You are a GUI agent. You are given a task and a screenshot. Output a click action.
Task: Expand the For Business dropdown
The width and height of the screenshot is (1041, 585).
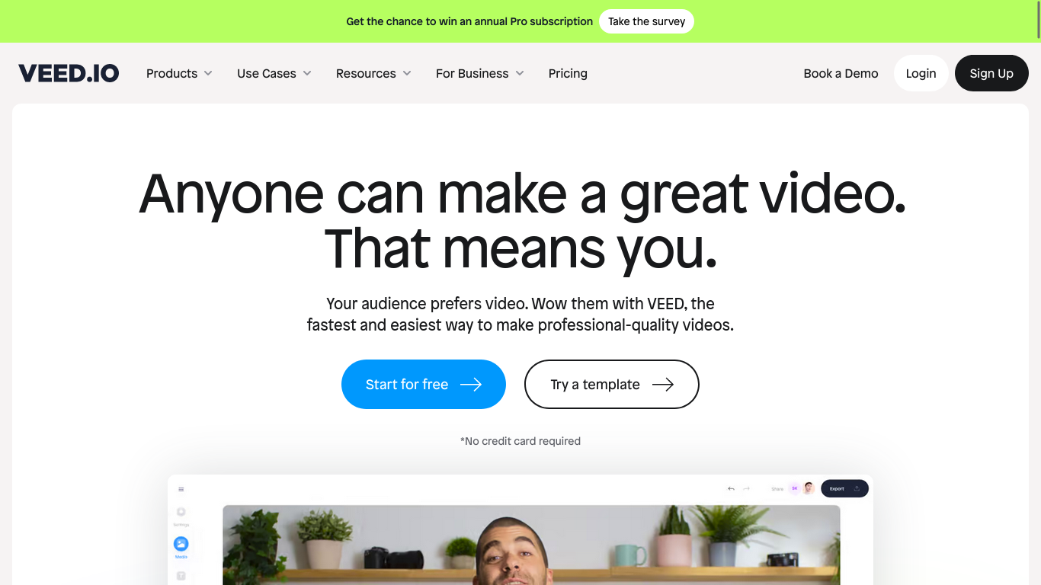click(x=480, y=73)
